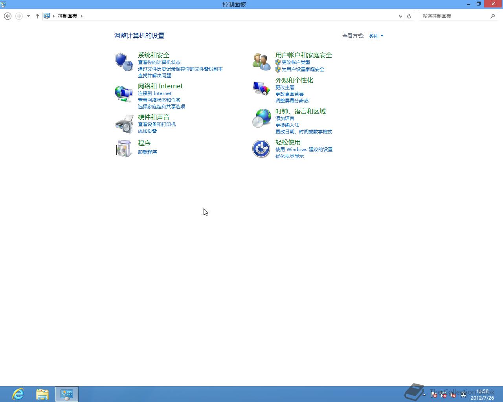Click 调整屏幕分辨率
Image resolution: width=503 pixels, height=402 pixels.
coord(292,100)
